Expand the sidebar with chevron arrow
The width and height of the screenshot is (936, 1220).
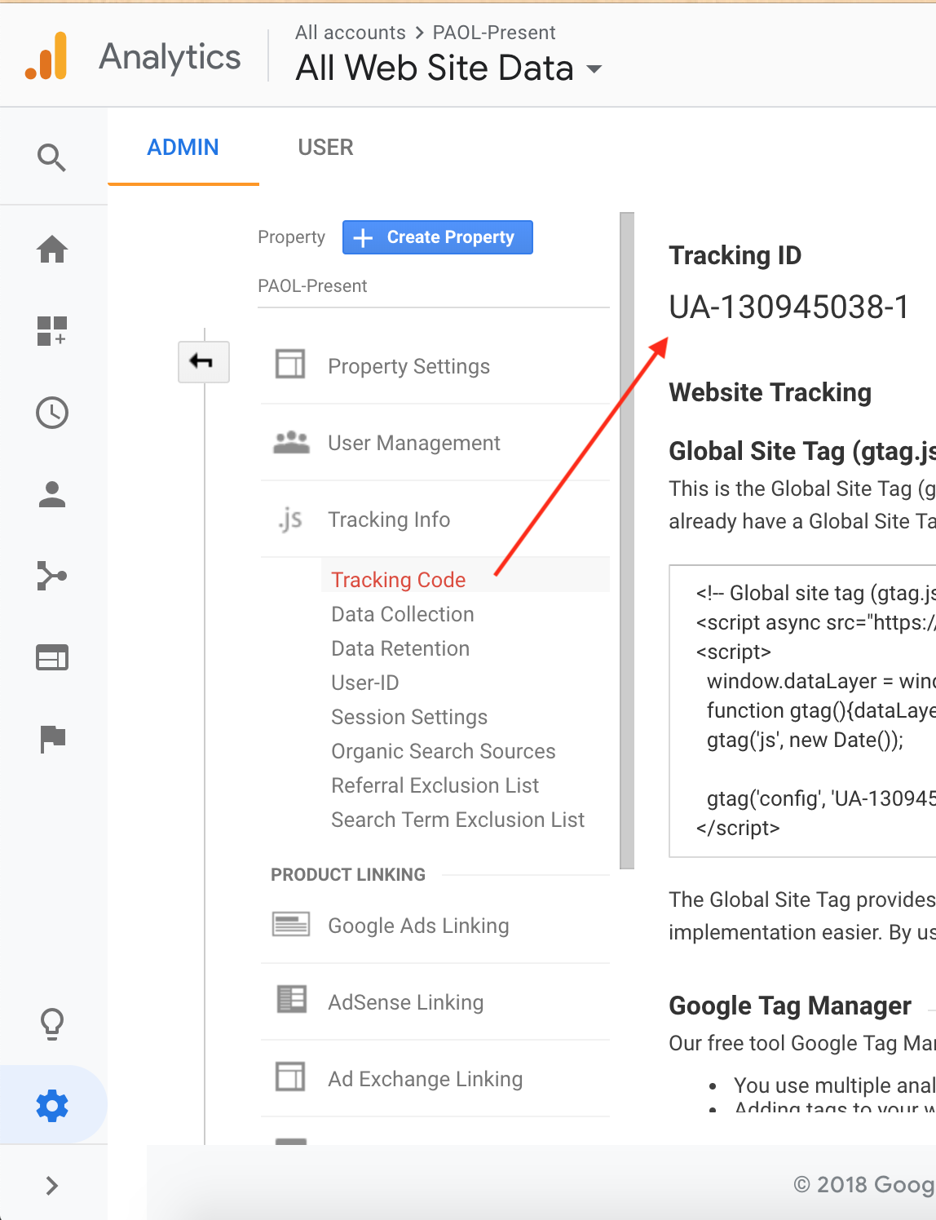click(x=52, y=1185)
